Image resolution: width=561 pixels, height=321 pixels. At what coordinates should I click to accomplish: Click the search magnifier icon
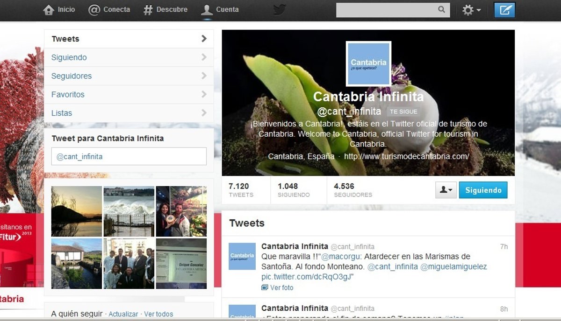click(x=441, y=9)
